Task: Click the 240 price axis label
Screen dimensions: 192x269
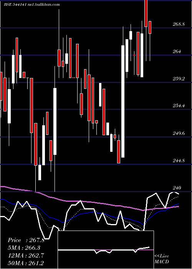Action: coord(177,188)
